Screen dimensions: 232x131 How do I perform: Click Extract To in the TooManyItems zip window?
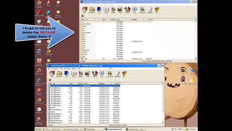click(59, 74)
